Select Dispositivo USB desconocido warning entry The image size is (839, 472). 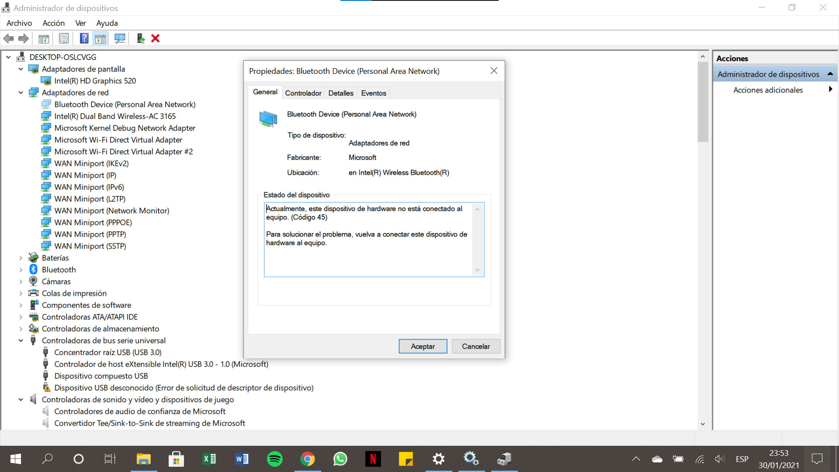(184, 388)
